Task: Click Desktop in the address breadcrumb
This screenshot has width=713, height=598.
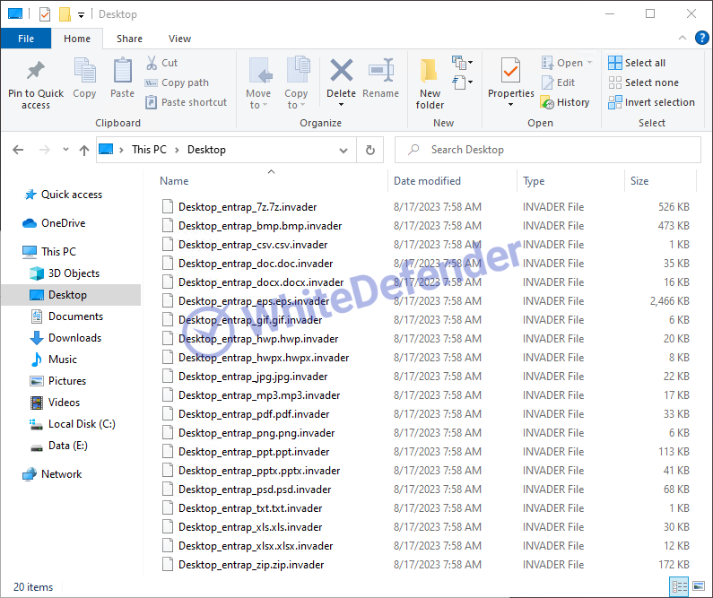Action: click(206, 150)
